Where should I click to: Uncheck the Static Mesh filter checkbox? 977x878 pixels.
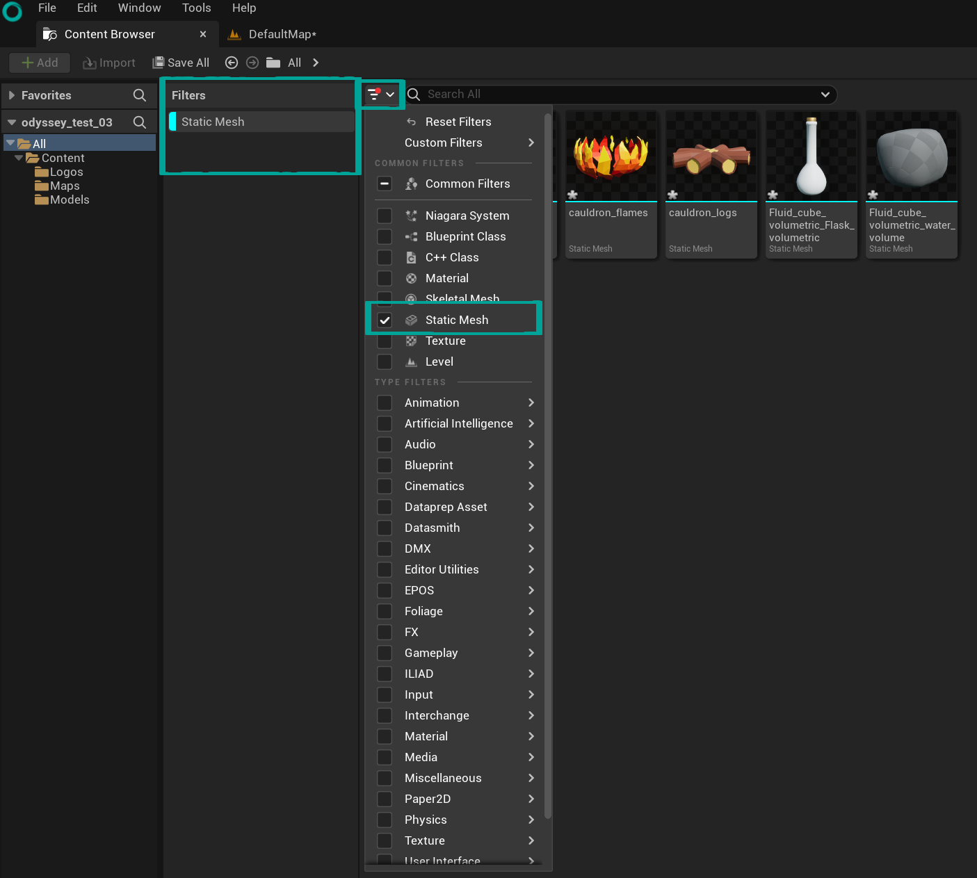385,320
